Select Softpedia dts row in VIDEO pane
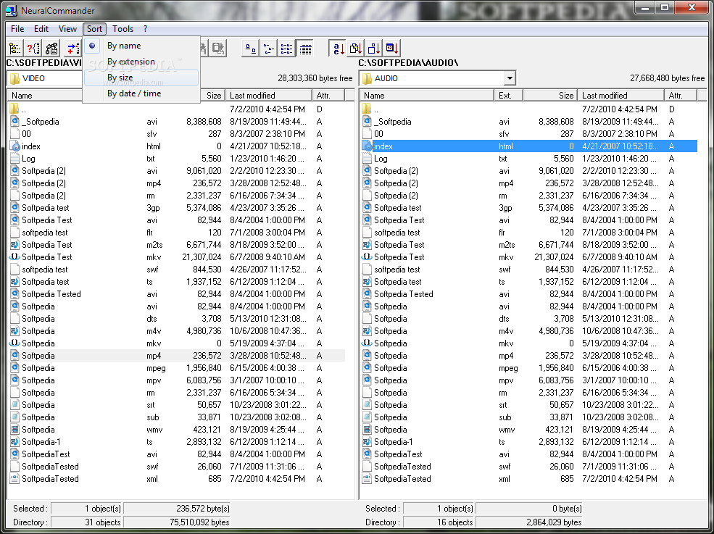 pyautogui.click(x=176, y=319)
